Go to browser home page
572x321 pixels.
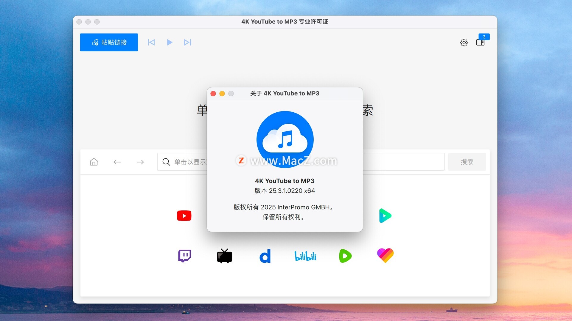94,162
